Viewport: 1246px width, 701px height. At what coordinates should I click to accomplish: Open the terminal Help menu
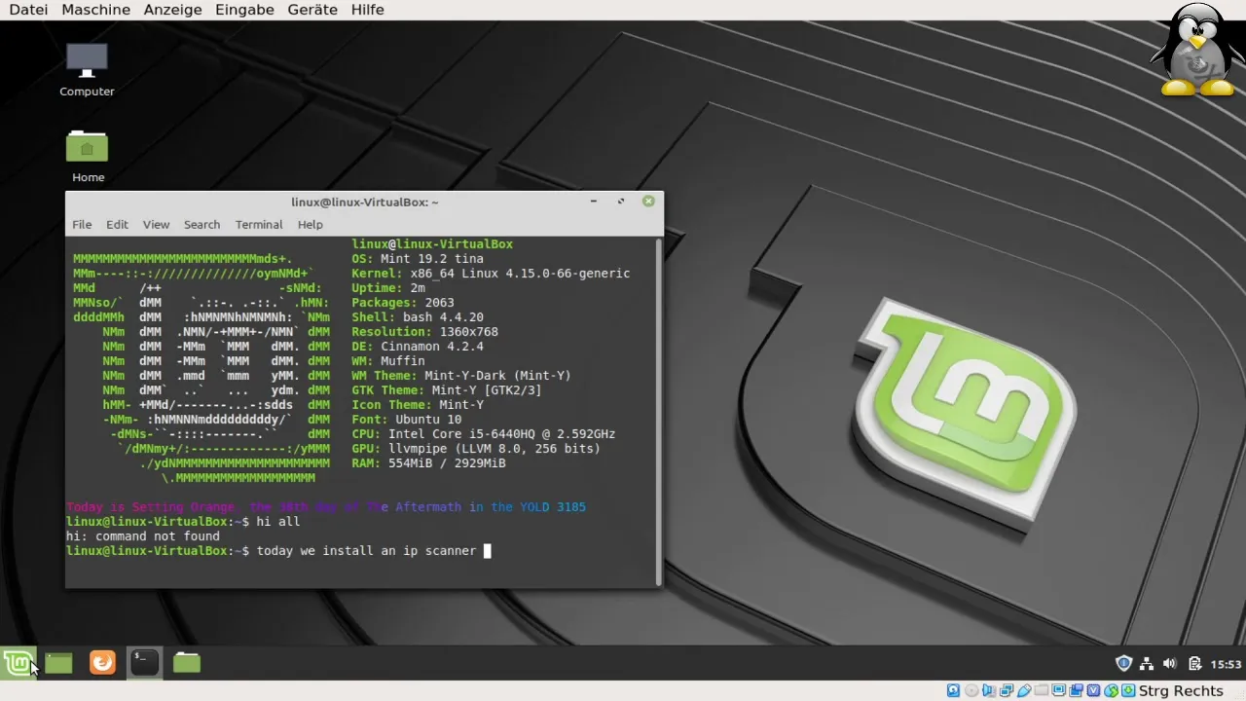(x=310, y=225)
